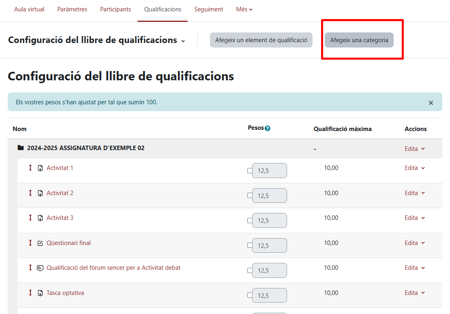The height and width of the screenshot is (314, 450).
Task: Click the move arrow icon for Tasca optativa
Action: click(x=30, y=293)
